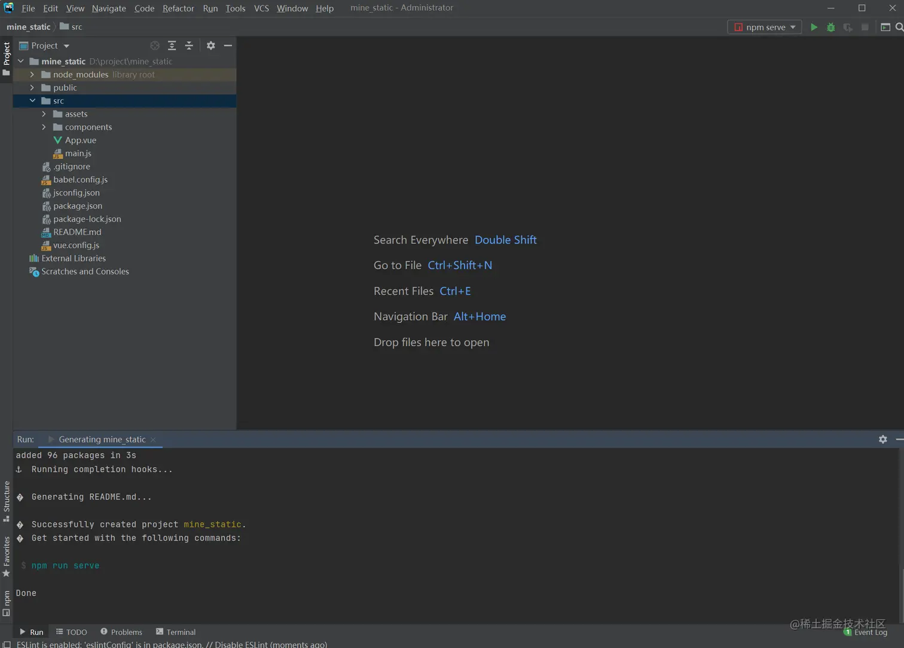Click Collapse All icon in Project panel
Screen dimensions: 904x648
click(x=189, y=45)
